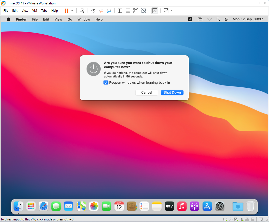Open the Apple menu

[8, 19]
